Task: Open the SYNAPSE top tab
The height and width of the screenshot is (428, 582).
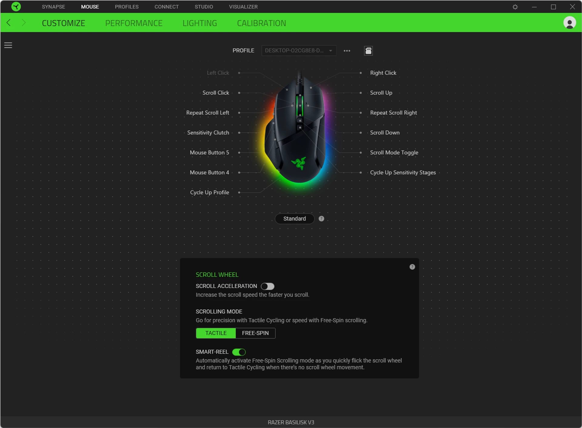Action: (x=53, y=7)
